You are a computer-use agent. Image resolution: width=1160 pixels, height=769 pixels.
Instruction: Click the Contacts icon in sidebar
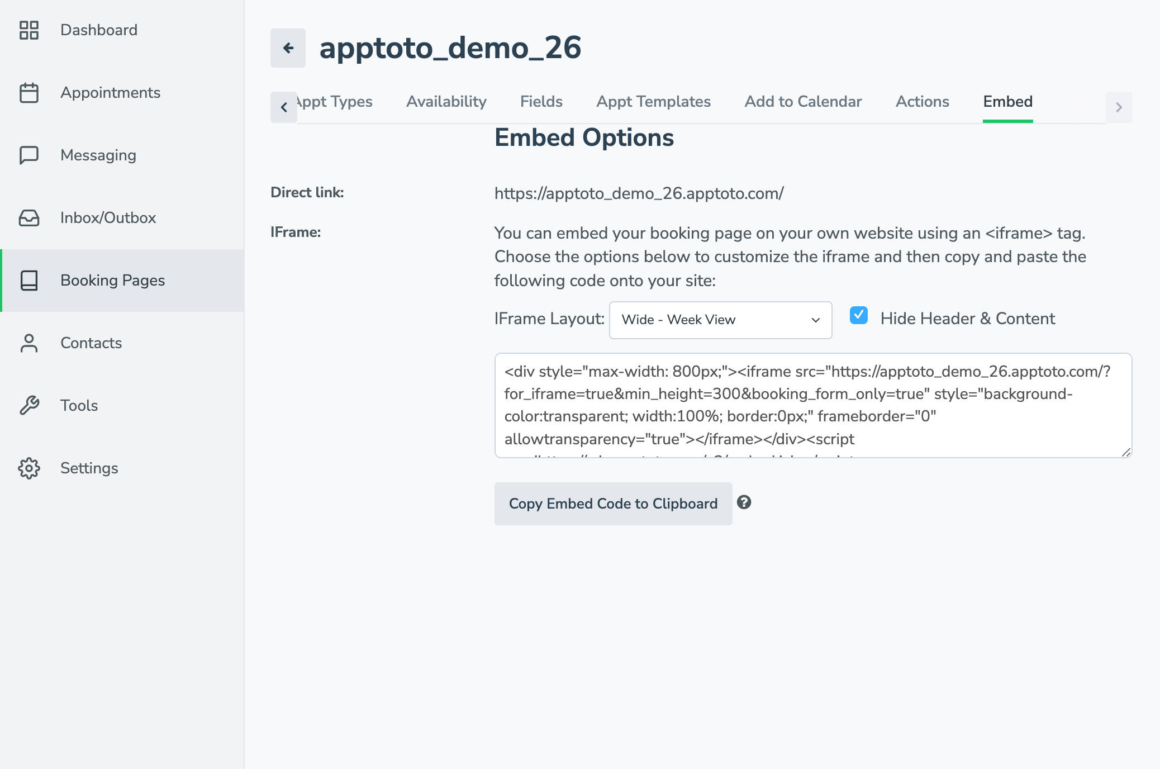point(28,343)
